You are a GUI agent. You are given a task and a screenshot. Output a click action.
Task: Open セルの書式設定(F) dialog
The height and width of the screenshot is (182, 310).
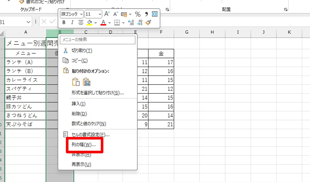coord(98,135)
